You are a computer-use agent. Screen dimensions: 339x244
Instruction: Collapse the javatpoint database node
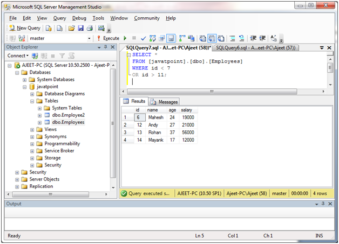click(25, 87)
